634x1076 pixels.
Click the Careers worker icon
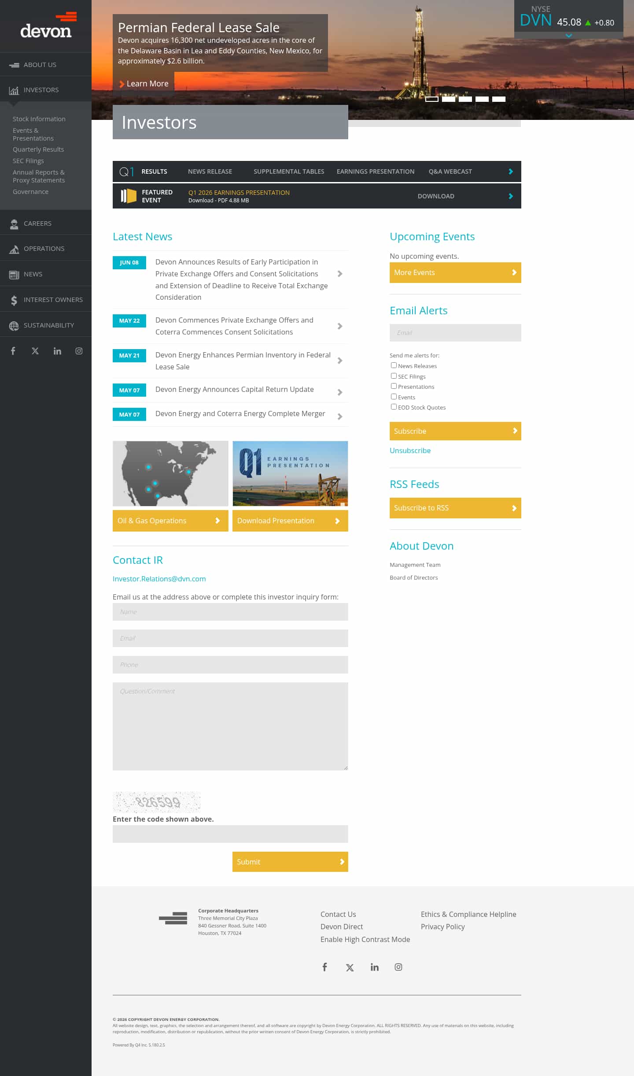click(14, 224)
